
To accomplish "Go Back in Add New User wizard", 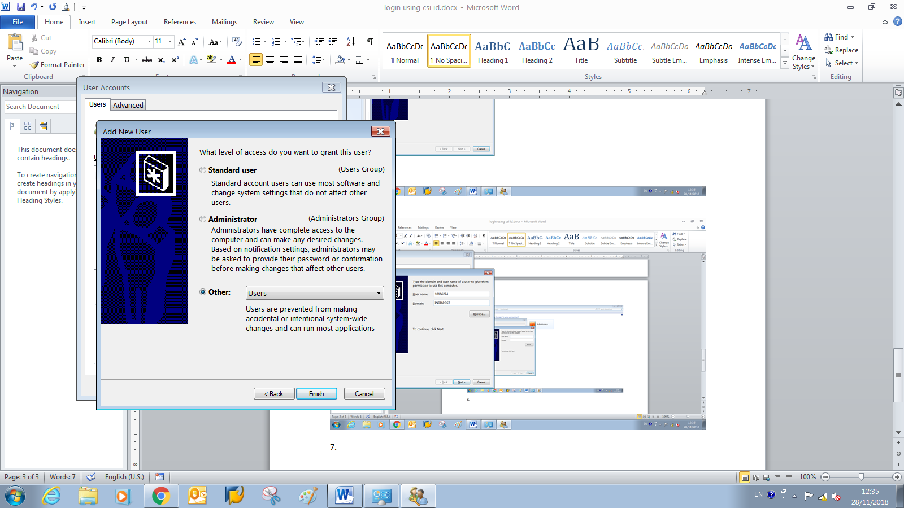I will (x=274, y=394).
